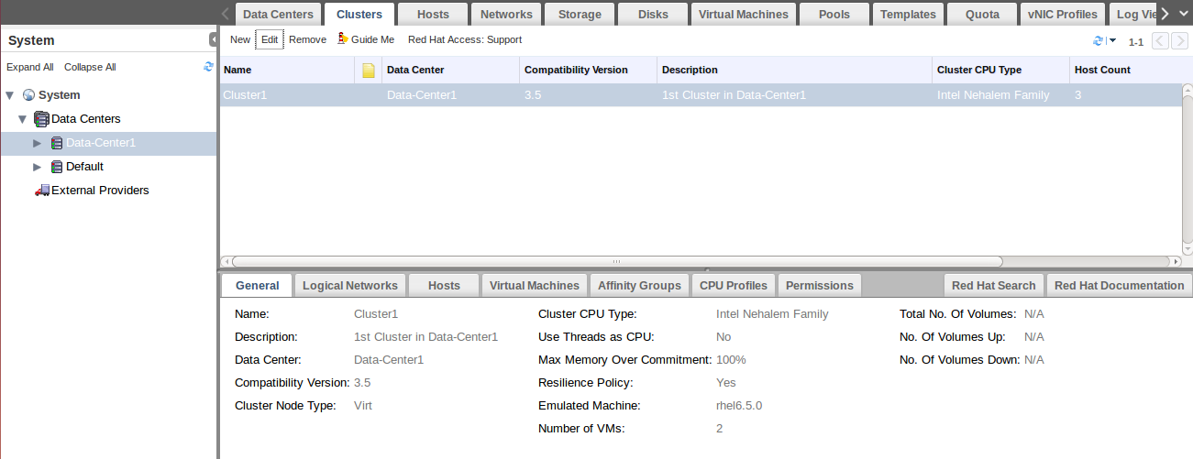Open the Permissions sub-tab
Image resolution: width=1193 pixels, height=459 pixels.
click(820, 285)
